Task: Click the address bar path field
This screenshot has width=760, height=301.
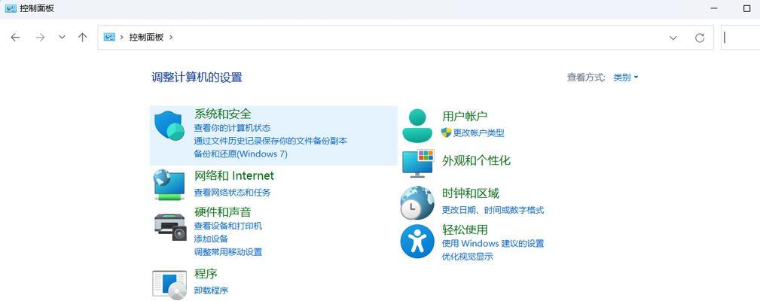Action: point(405,38)
